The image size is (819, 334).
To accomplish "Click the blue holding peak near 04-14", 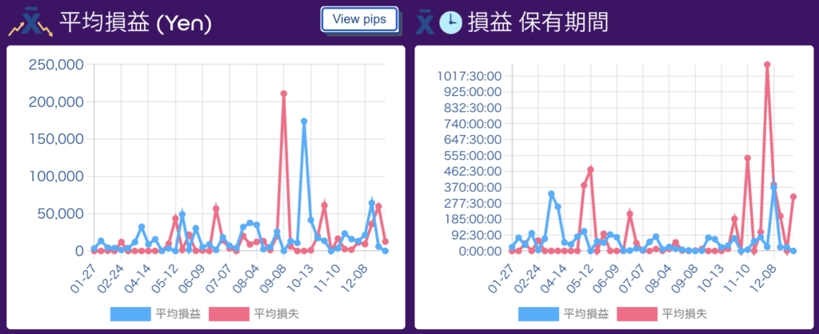I will click(551, 193).
